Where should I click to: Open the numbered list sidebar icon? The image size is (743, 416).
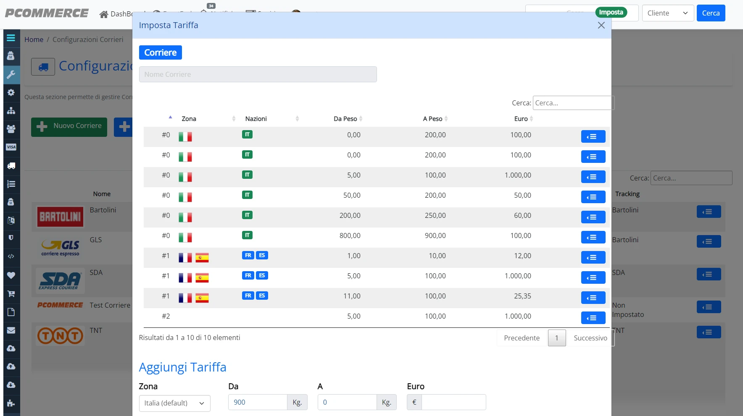click(11, 184)
